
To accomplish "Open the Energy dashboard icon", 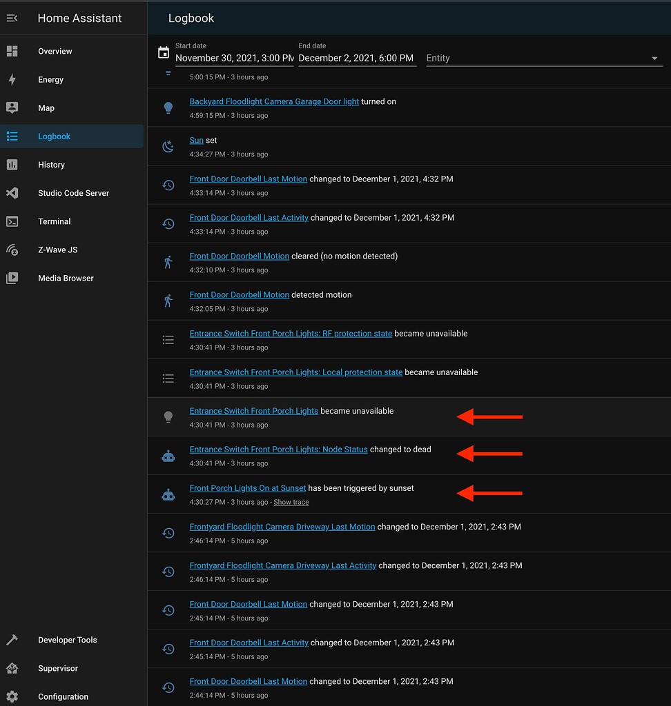I will (x=12, y=79).
